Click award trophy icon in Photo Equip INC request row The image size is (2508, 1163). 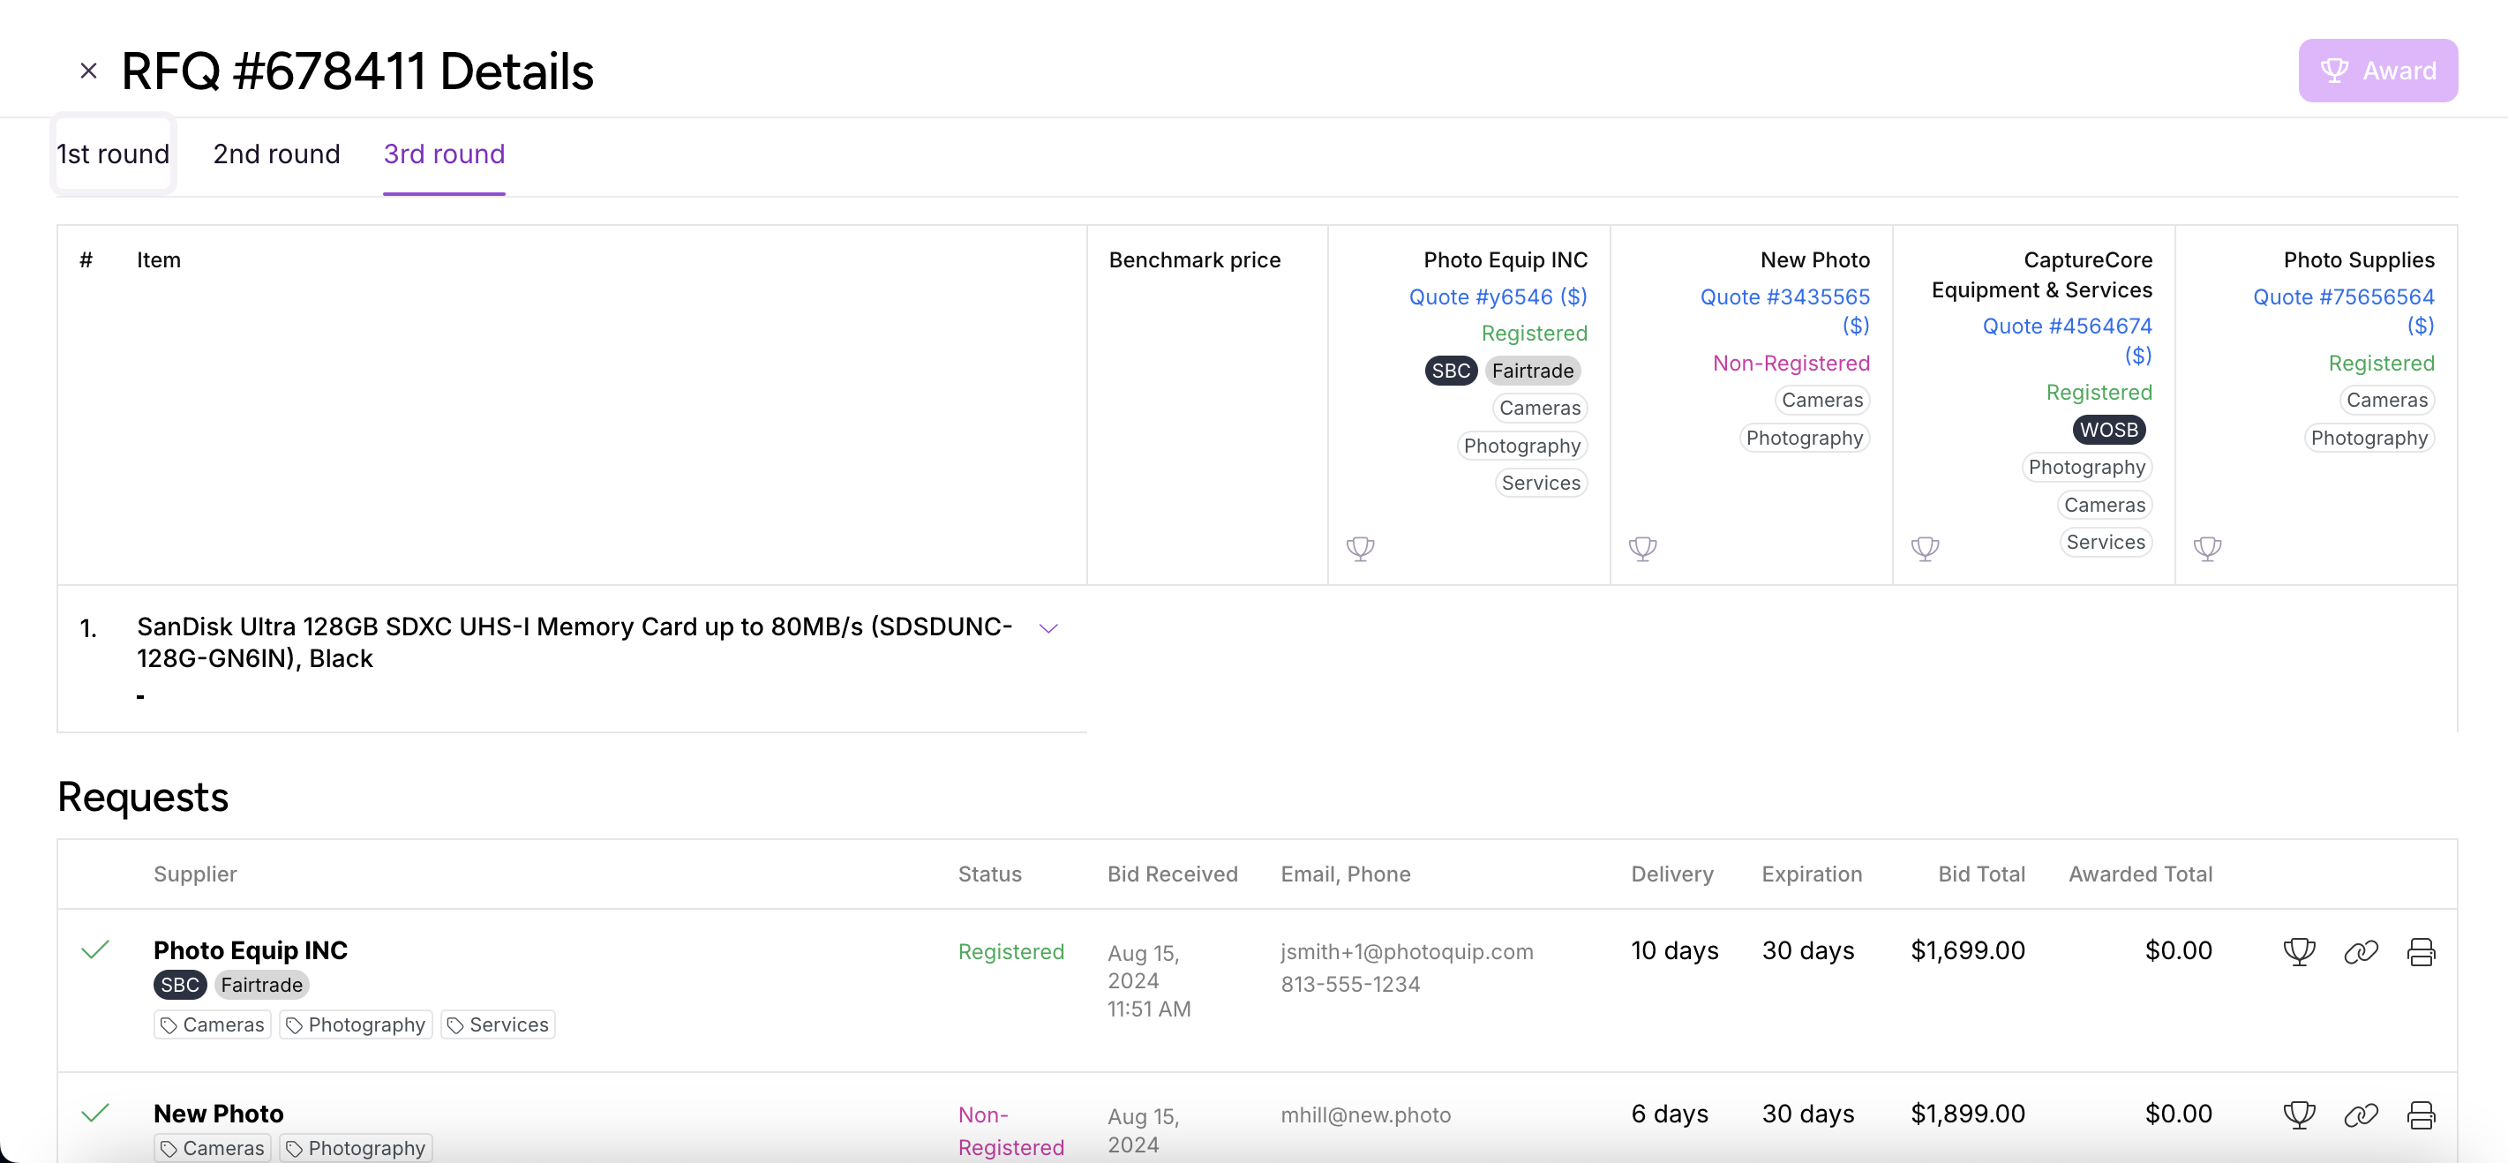[2299, 952]
